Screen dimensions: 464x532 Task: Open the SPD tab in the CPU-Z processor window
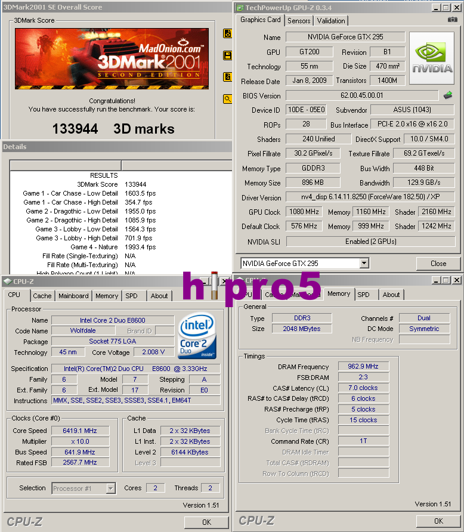tap(132, 296)
